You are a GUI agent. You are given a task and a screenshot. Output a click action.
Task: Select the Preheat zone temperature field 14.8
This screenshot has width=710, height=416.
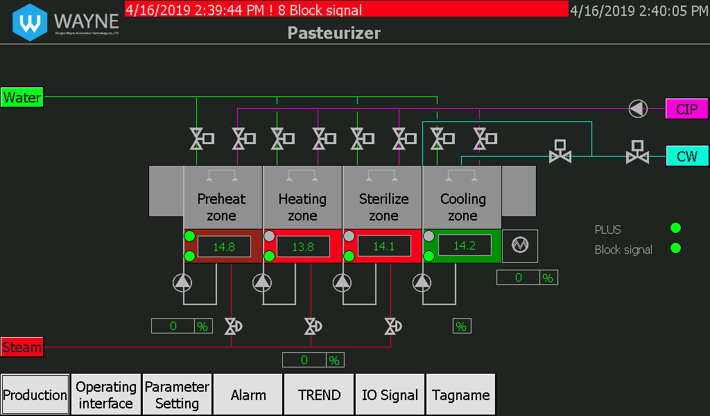click(224, 247)
